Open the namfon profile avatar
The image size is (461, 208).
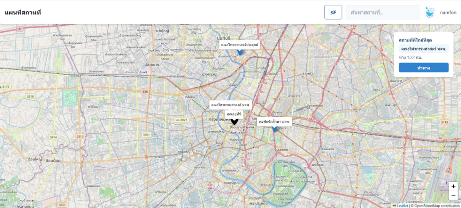click(x=430, y=12)
